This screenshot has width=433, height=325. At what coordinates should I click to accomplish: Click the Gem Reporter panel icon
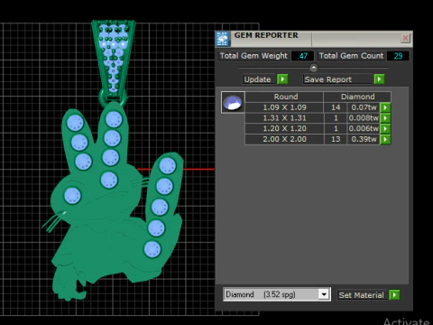click(x=223, y=39)
